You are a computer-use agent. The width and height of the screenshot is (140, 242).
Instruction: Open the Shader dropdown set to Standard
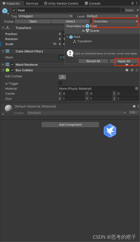point(77,113)
